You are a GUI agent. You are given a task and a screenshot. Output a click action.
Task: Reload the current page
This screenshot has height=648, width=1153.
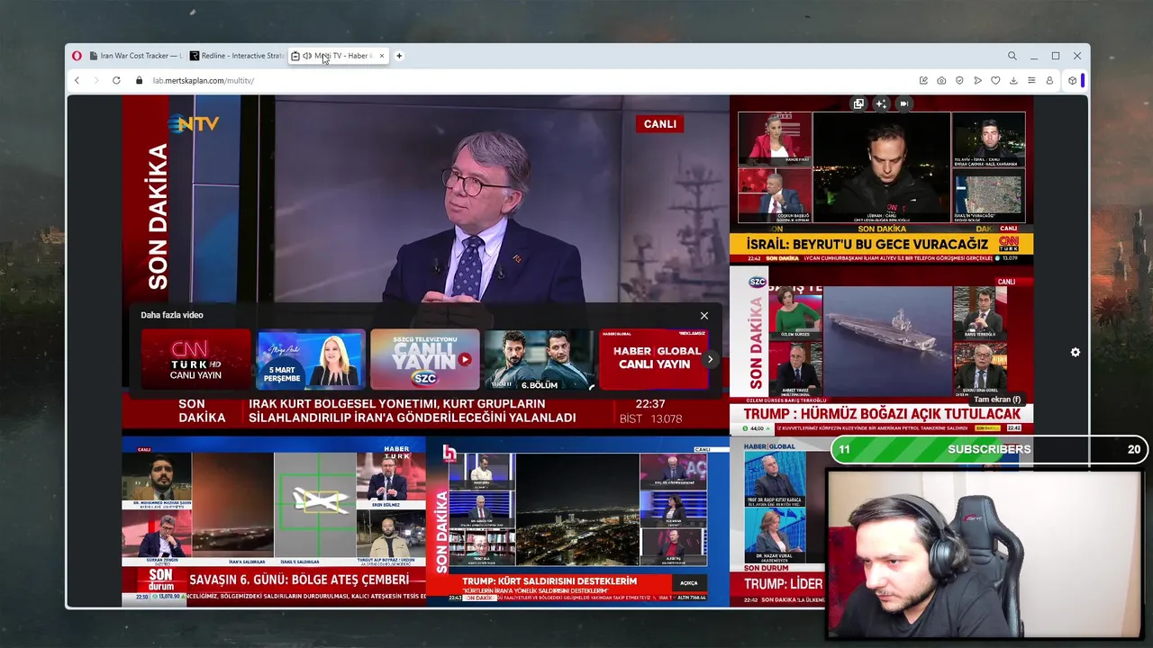pyautogui.click(x=116, y=80)
